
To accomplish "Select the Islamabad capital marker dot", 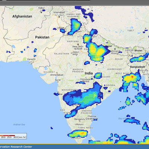I will 59,17.
